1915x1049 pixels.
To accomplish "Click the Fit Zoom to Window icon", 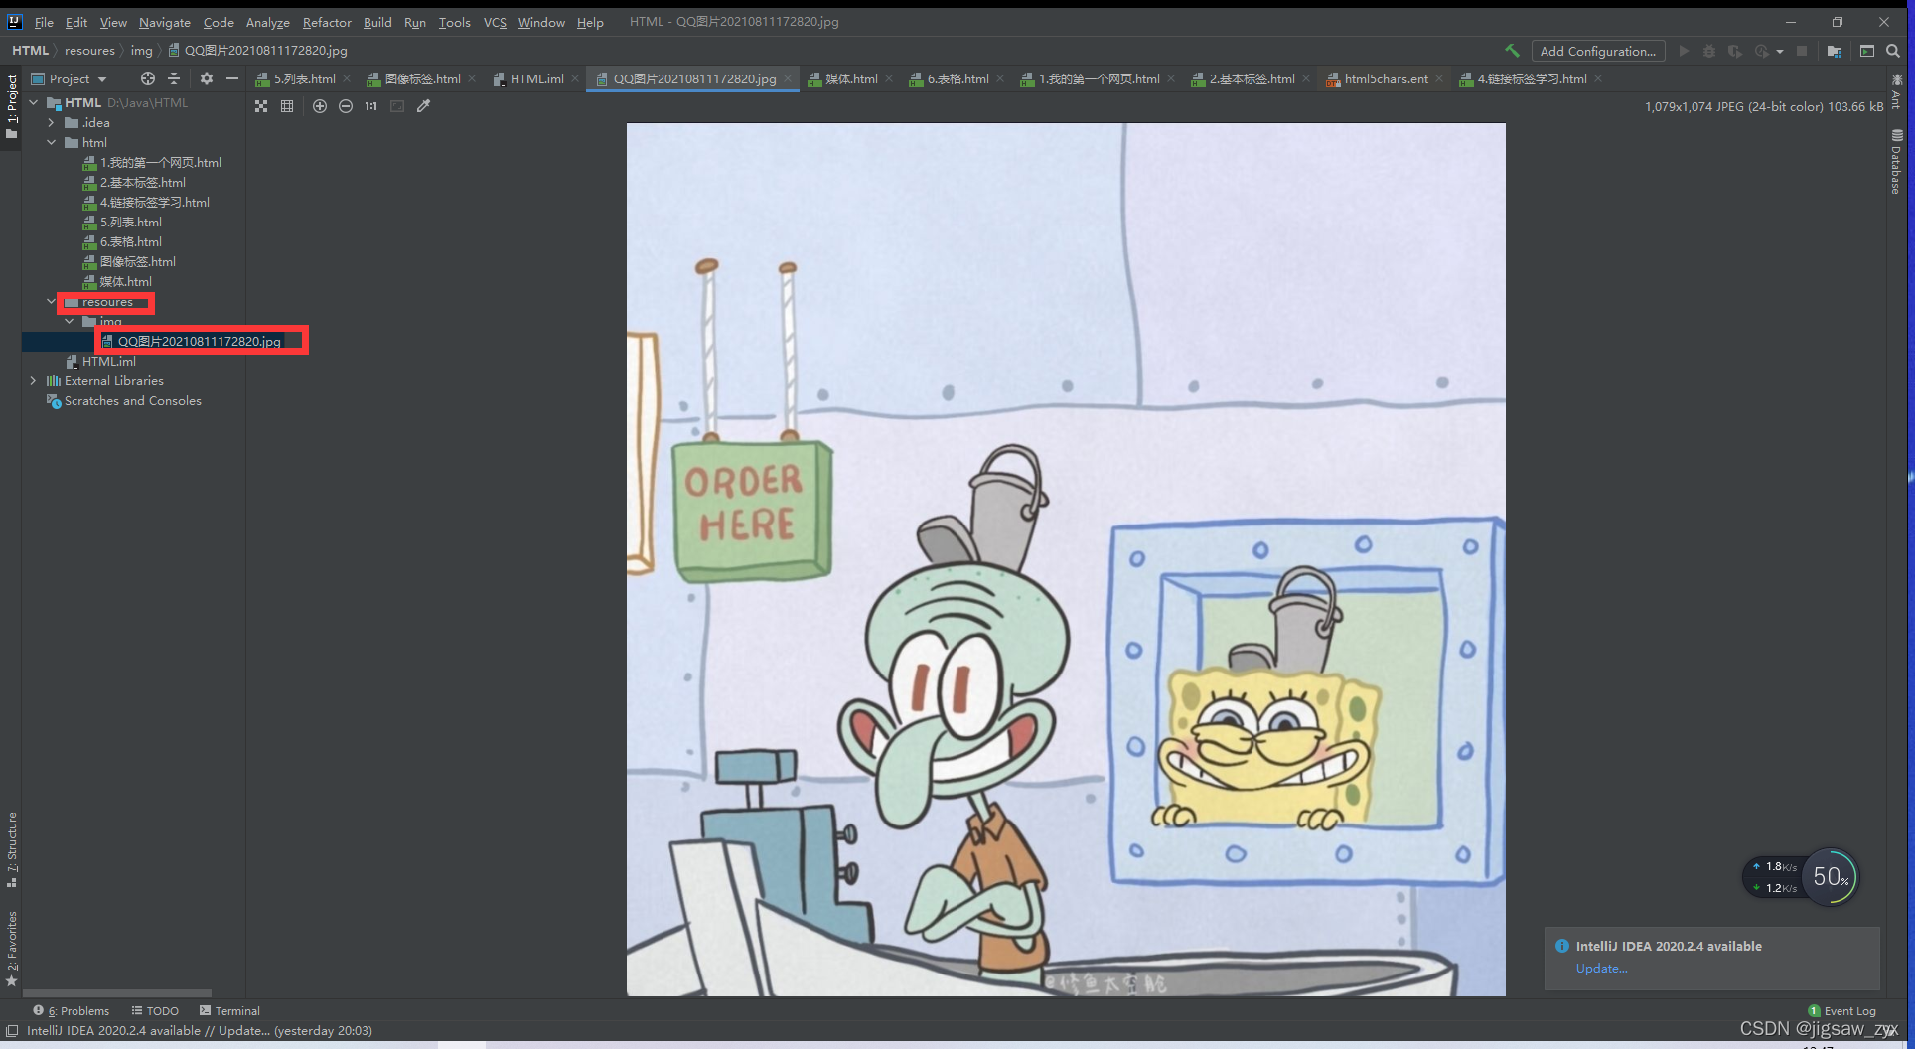I will pos(397,106).
